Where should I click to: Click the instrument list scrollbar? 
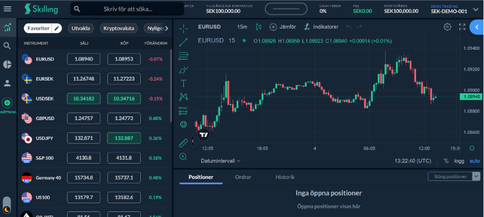click(171, 85)
